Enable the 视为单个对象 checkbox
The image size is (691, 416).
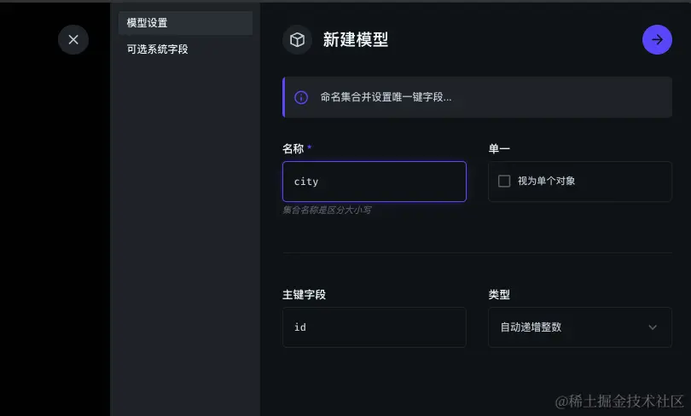pyautogui.click(x=504, y=181)
